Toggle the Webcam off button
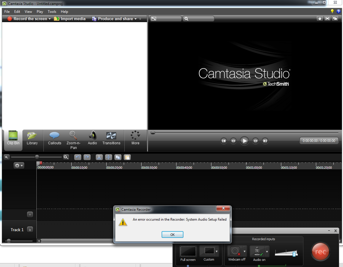 235,251
